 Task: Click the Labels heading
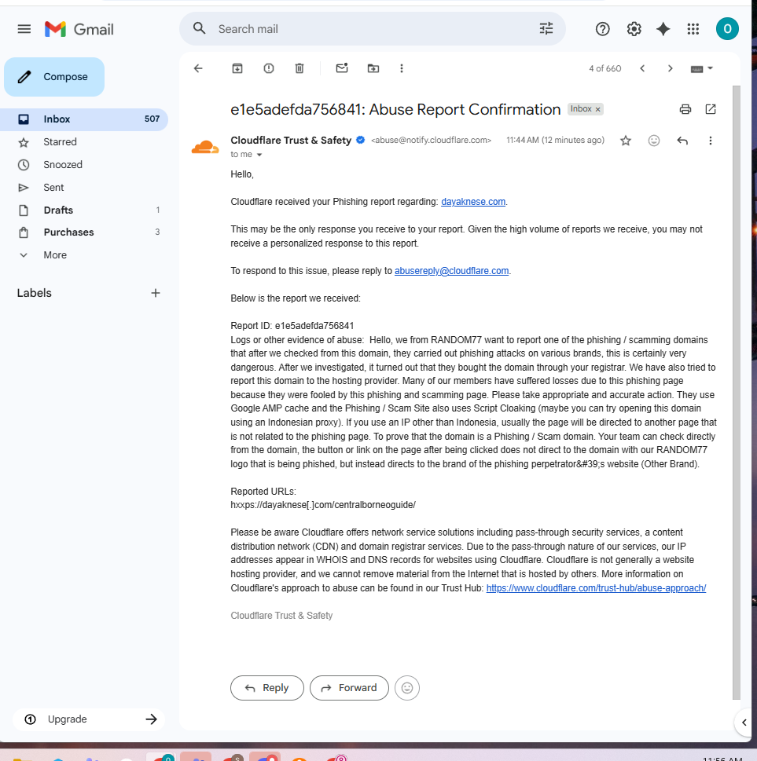(x=34, y=293)
